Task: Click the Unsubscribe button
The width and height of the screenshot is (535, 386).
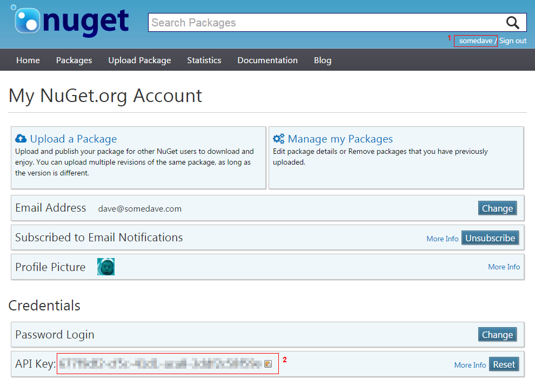Action: (x=490, y=238)
